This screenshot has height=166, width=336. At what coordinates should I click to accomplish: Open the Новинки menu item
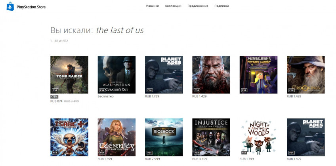point(153,6)
